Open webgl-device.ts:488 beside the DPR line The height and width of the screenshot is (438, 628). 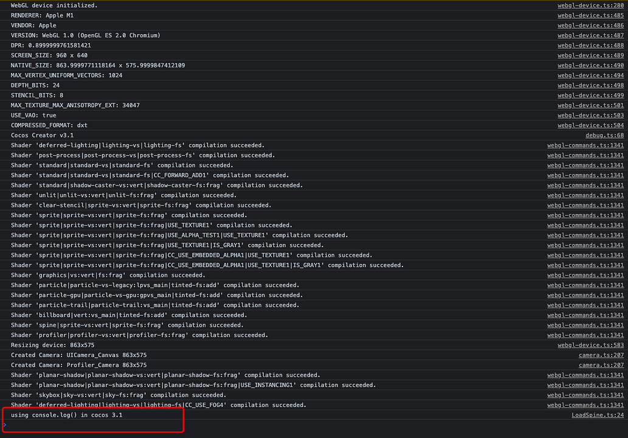[590, 45]
